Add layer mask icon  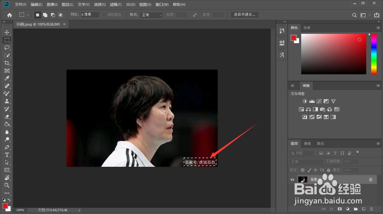339,209
